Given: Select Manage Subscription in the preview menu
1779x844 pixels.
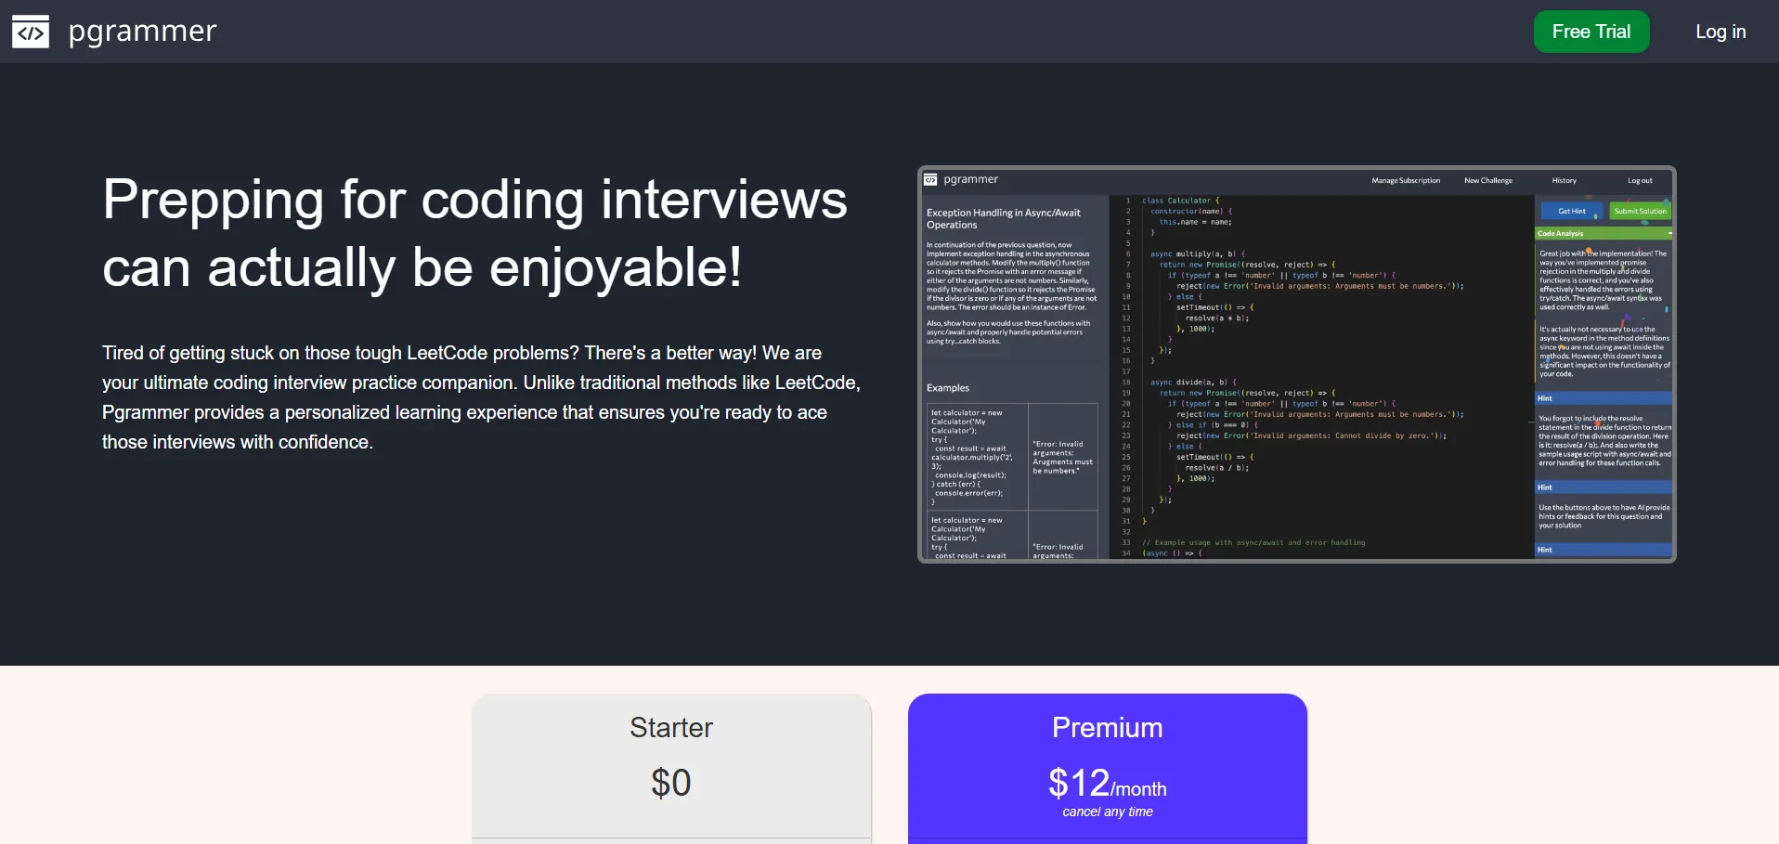Looking at the screenshot, I should click(1405, 181).
